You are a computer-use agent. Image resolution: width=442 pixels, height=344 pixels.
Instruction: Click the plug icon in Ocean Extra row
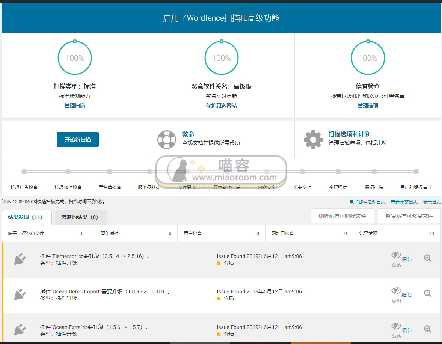(x=20, y=330)
